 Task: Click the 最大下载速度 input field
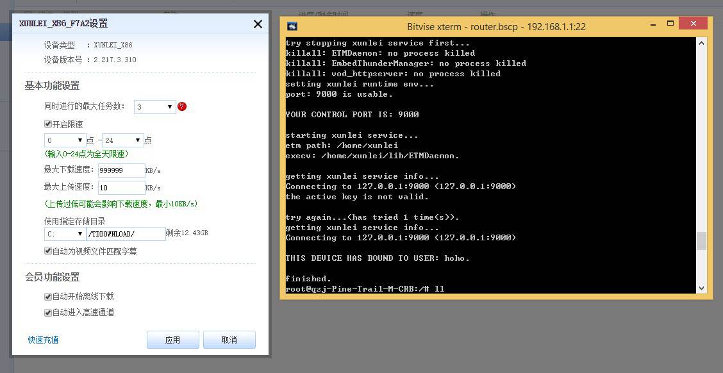point(122,170)
